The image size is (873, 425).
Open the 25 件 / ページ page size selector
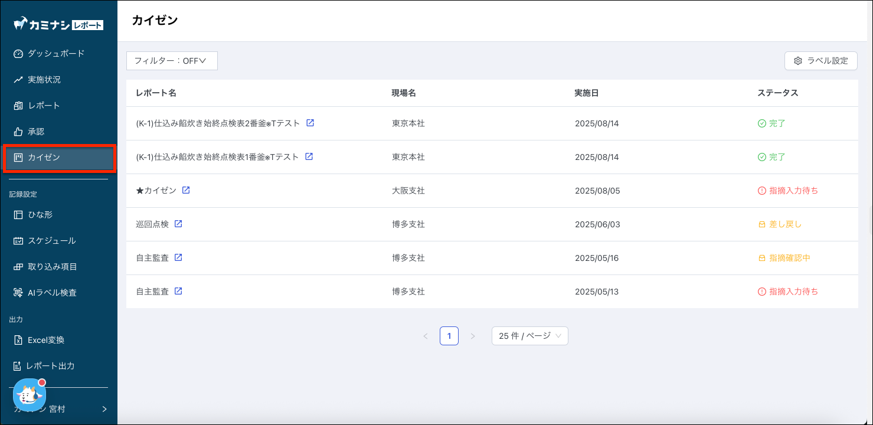coord(529,336)
